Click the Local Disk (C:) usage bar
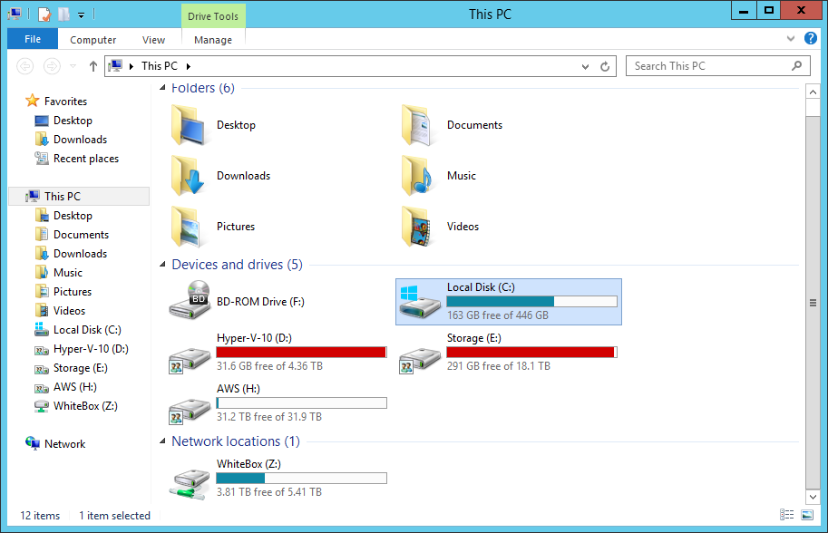This screenshot has width=828, height=533. point(531,301)
